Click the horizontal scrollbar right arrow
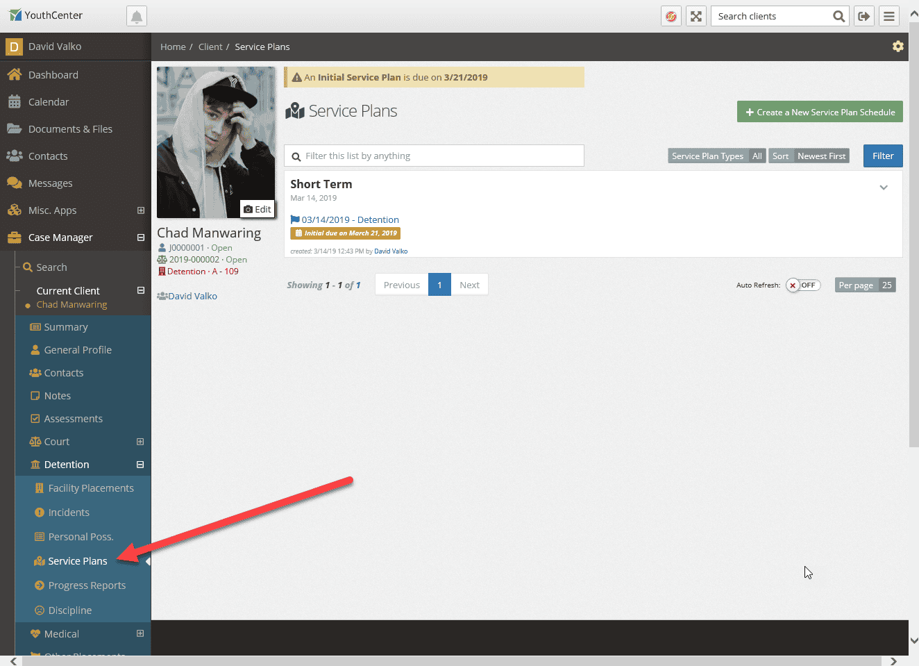This screenshot has width=919, height=666. tap(893, 661)
